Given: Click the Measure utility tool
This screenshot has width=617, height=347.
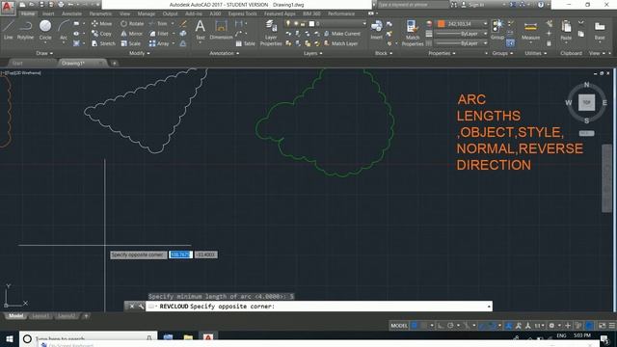Looking at the screenshot, I should pos(530,31).
